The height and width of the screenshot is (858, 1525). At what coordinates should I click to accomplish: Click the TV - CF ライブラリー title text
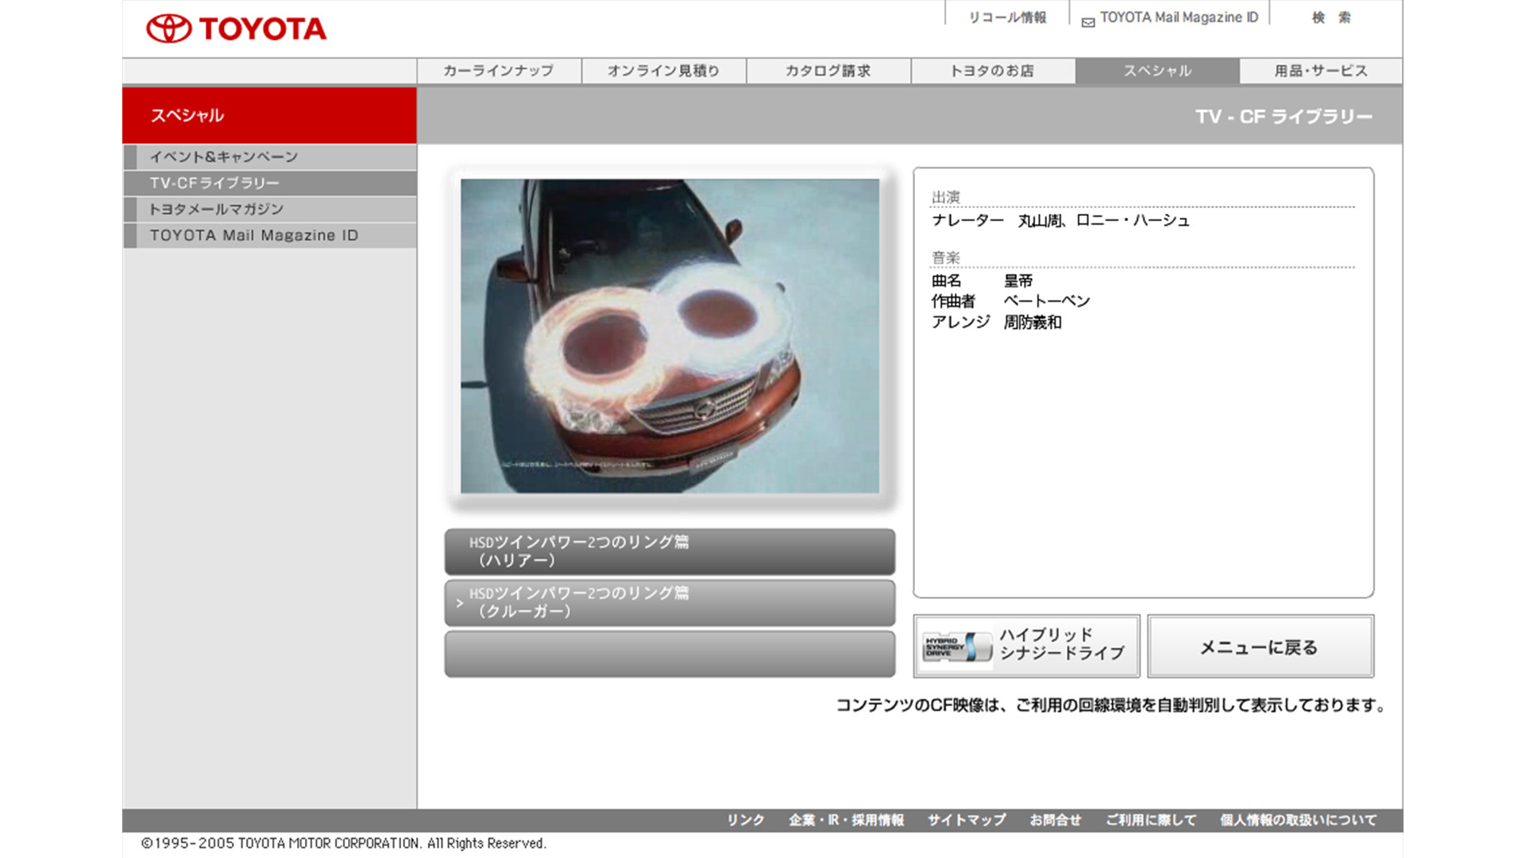point(1284,117)
